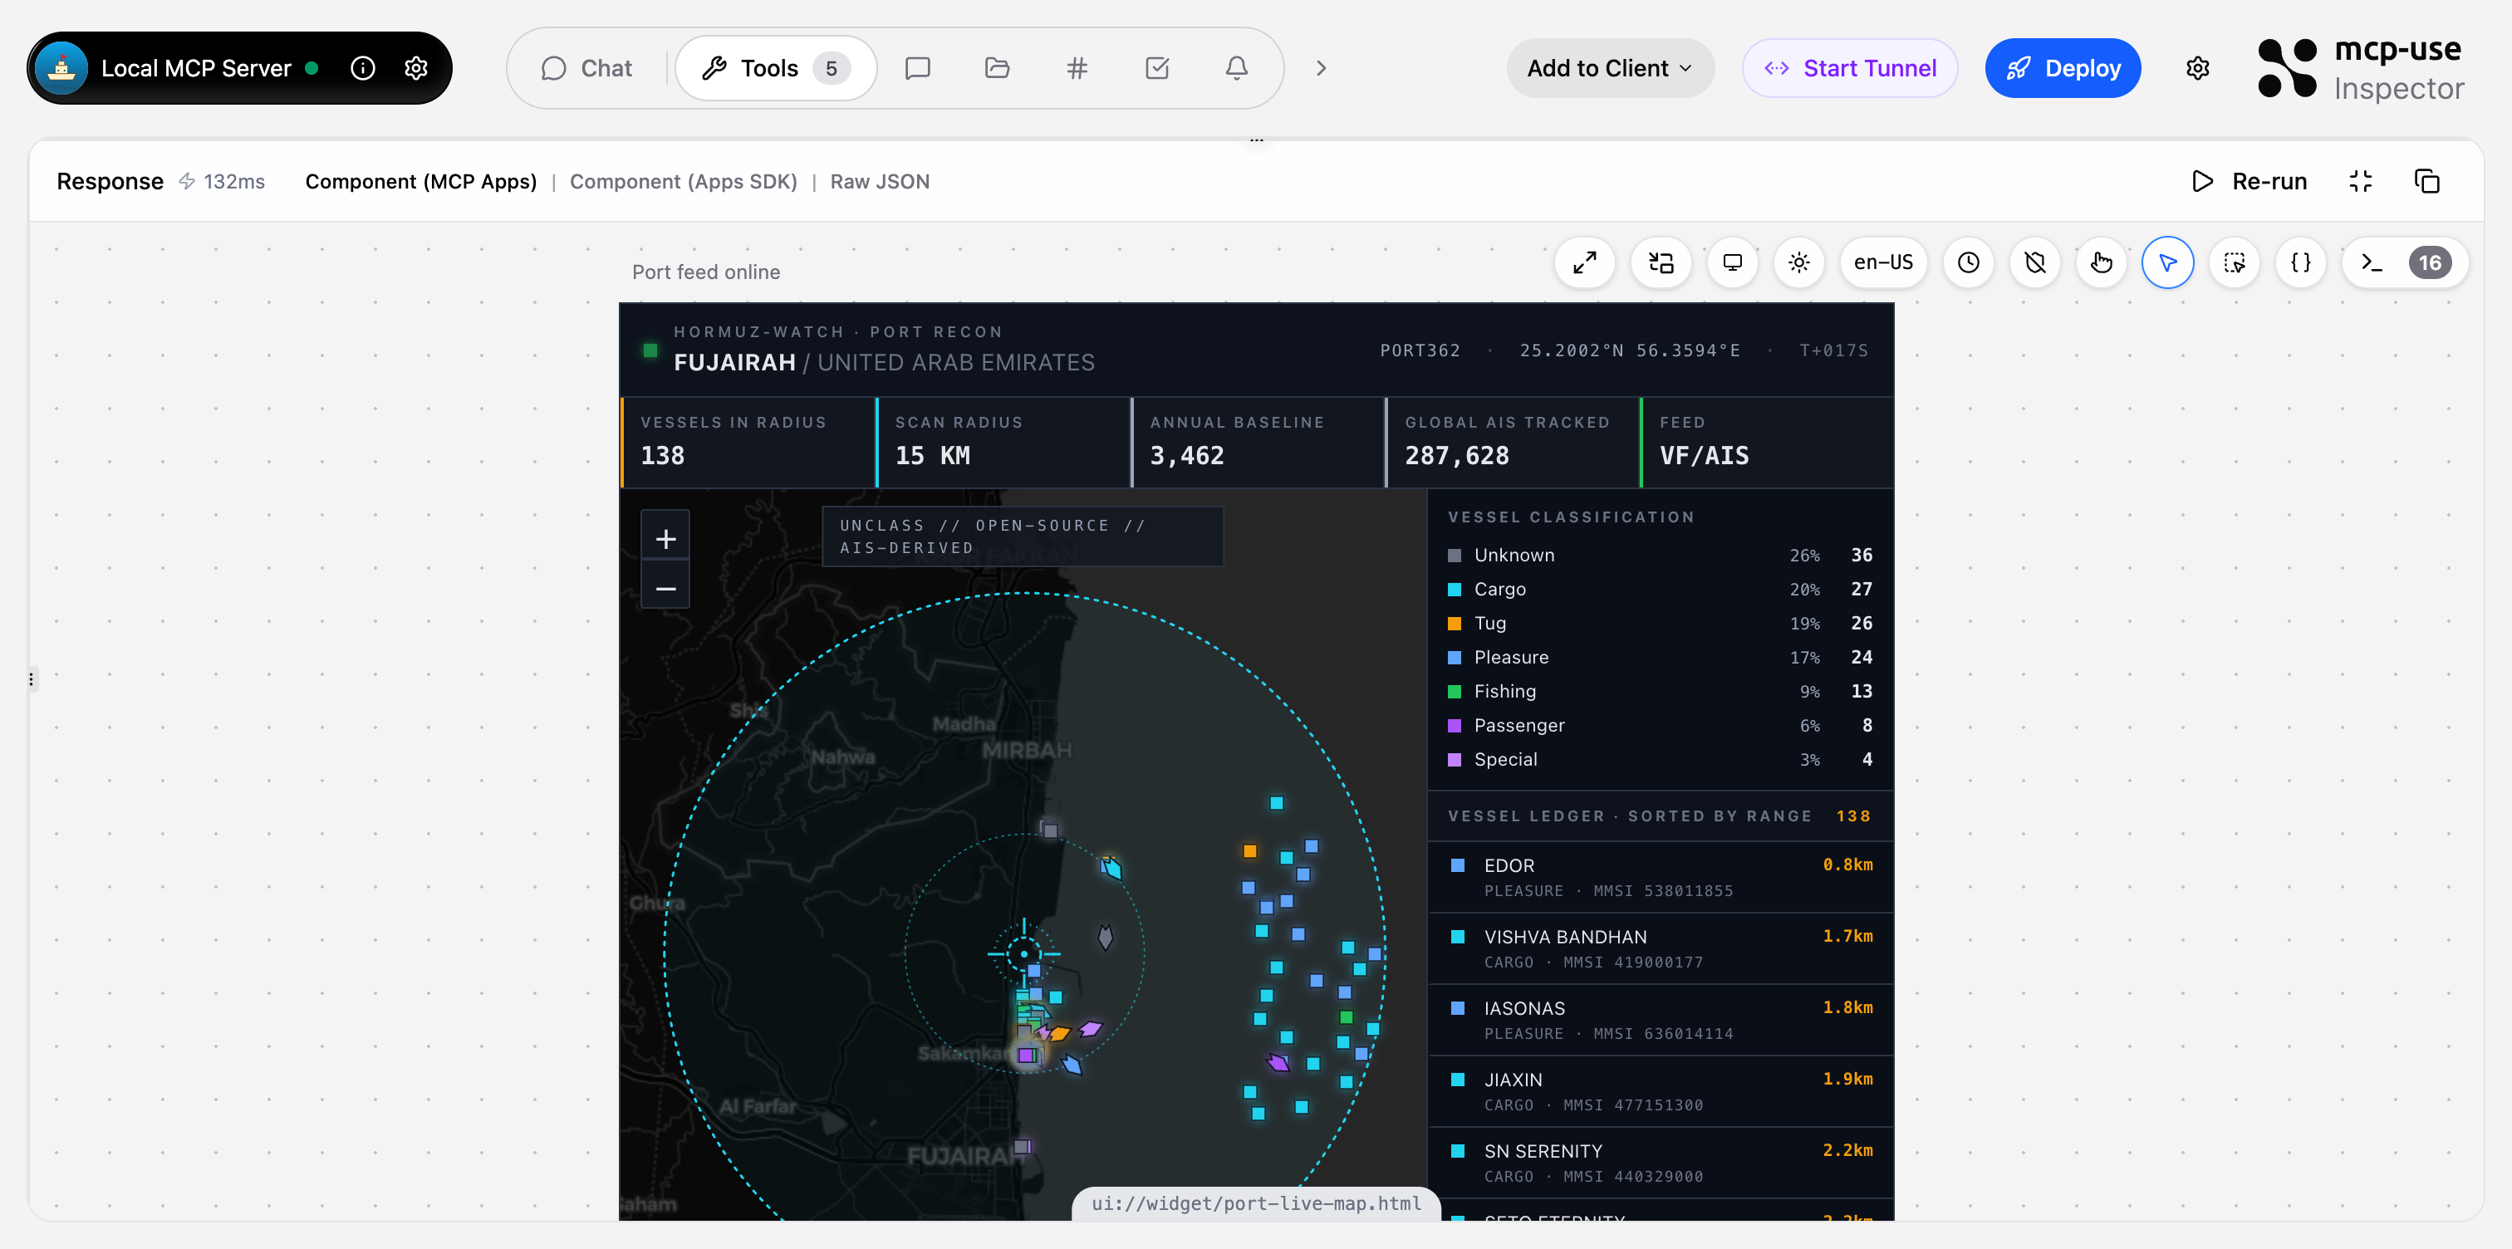Toggle the light theme sun icon
Screen dimensions: 2512x1249
(x=1799, y=262)
